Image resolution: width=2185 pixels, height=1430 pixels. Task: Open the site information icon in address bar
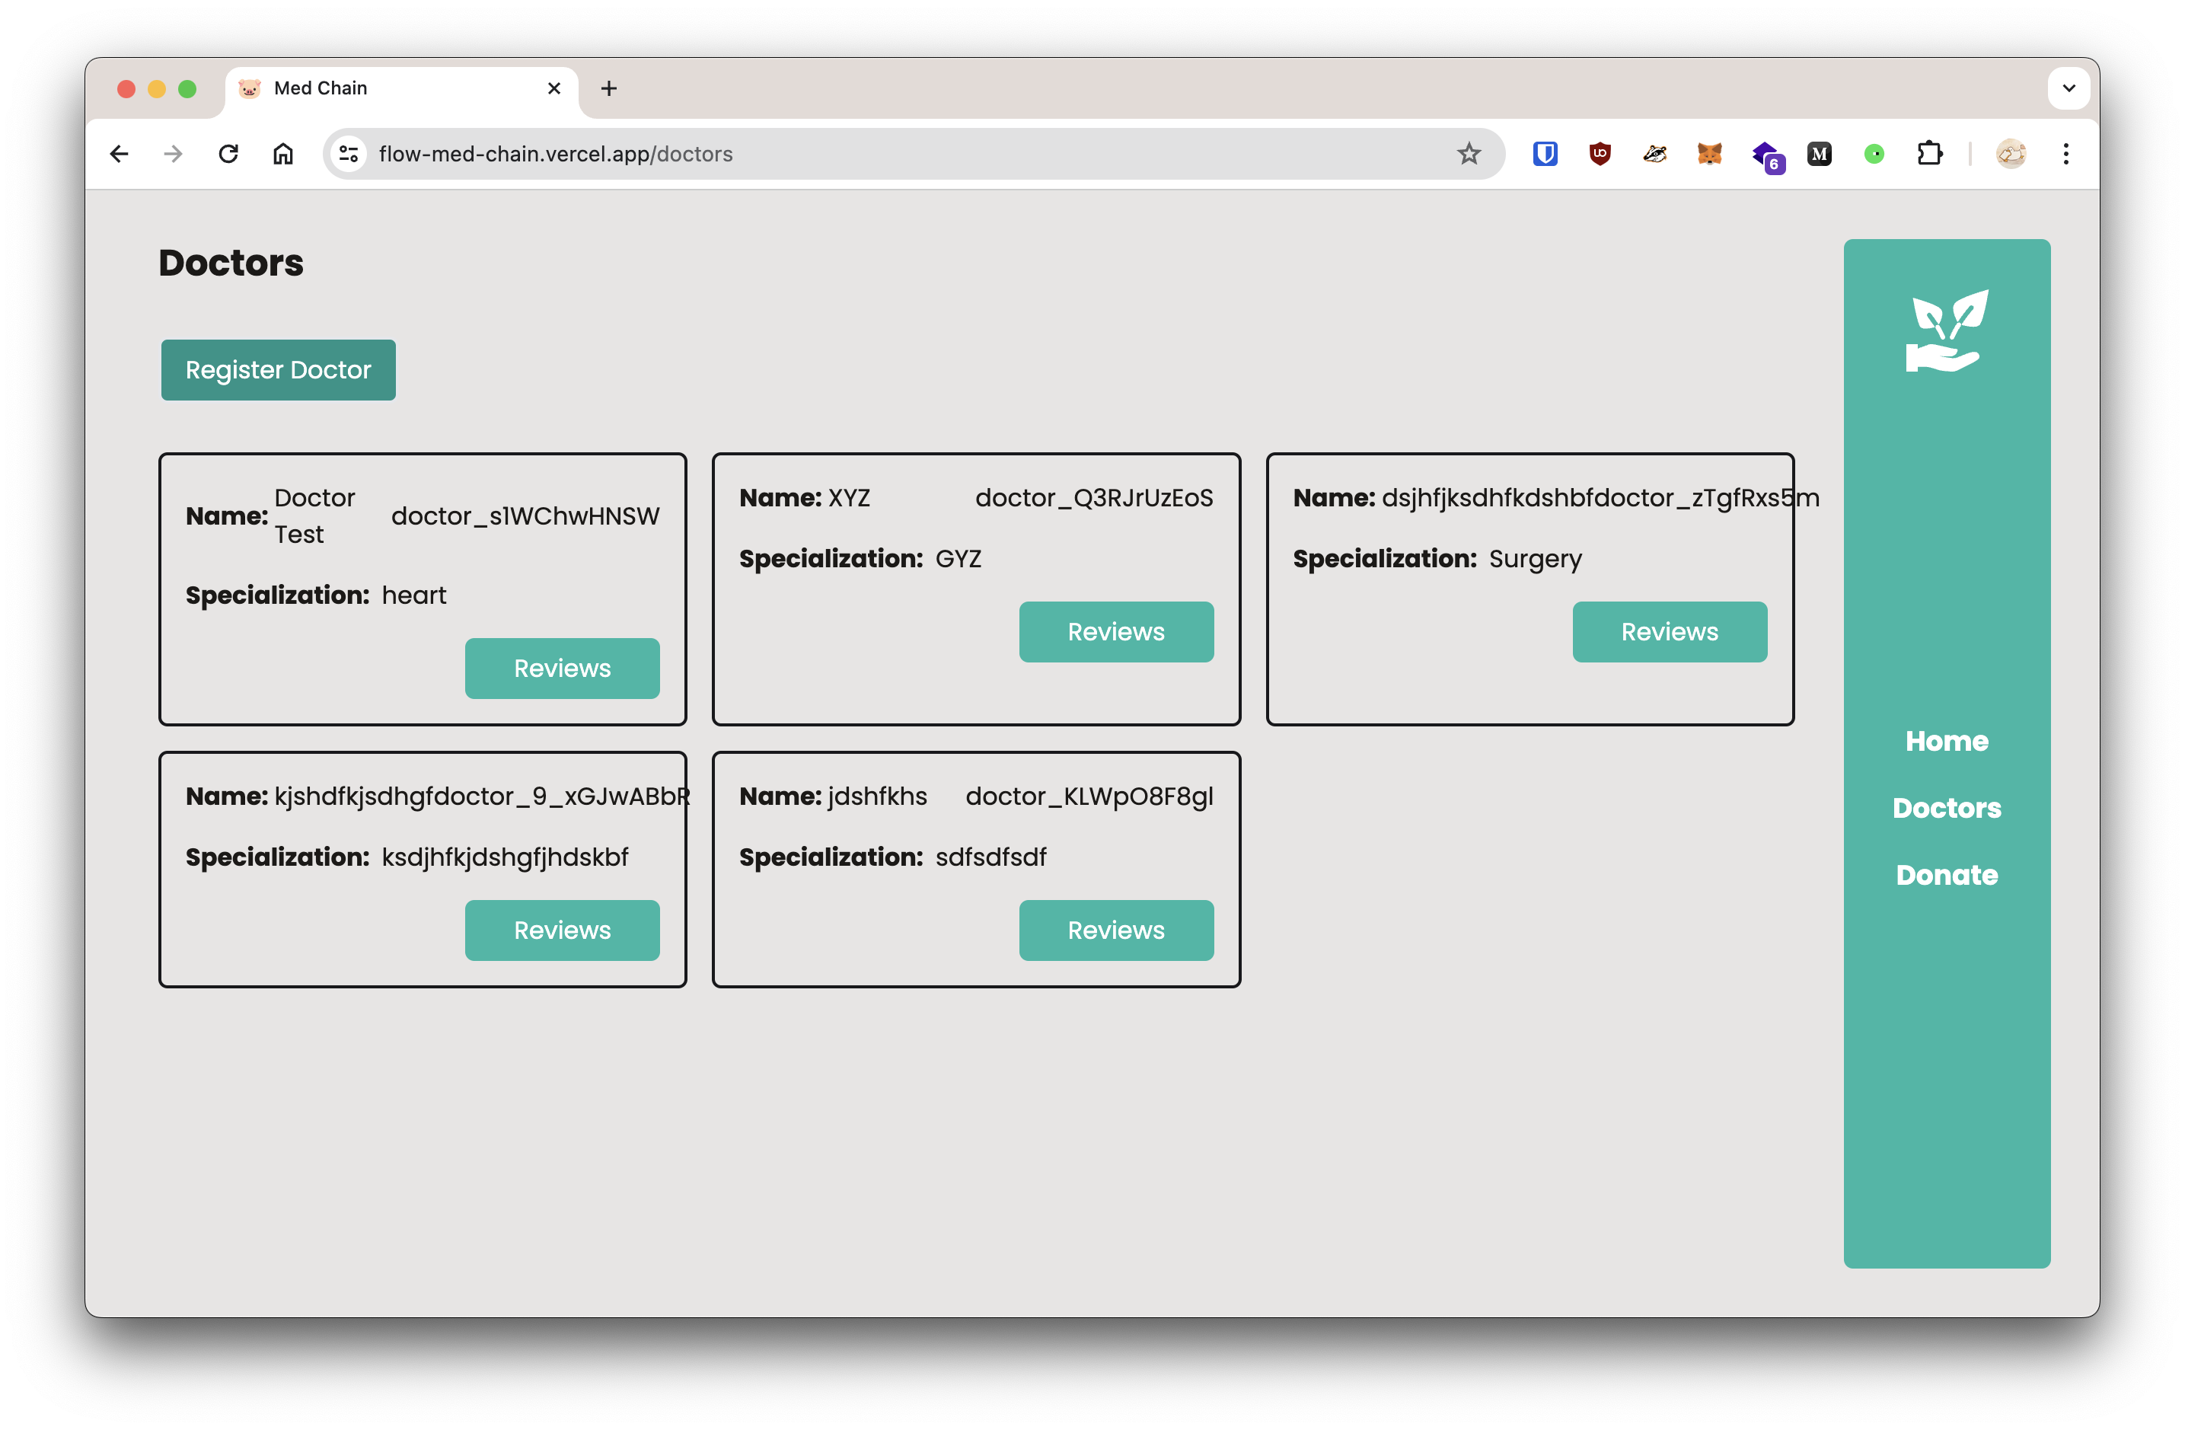349,153
